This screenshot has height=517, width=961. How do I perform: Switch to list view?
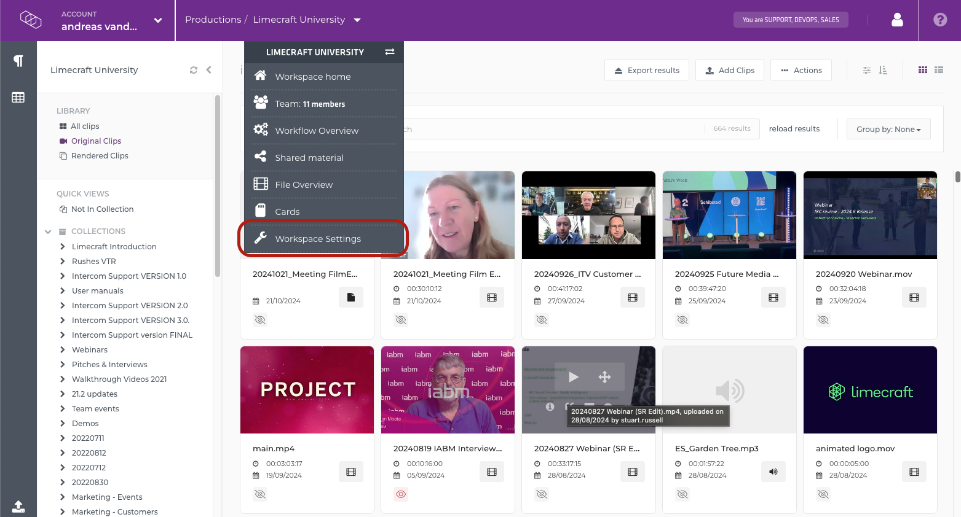939,70
